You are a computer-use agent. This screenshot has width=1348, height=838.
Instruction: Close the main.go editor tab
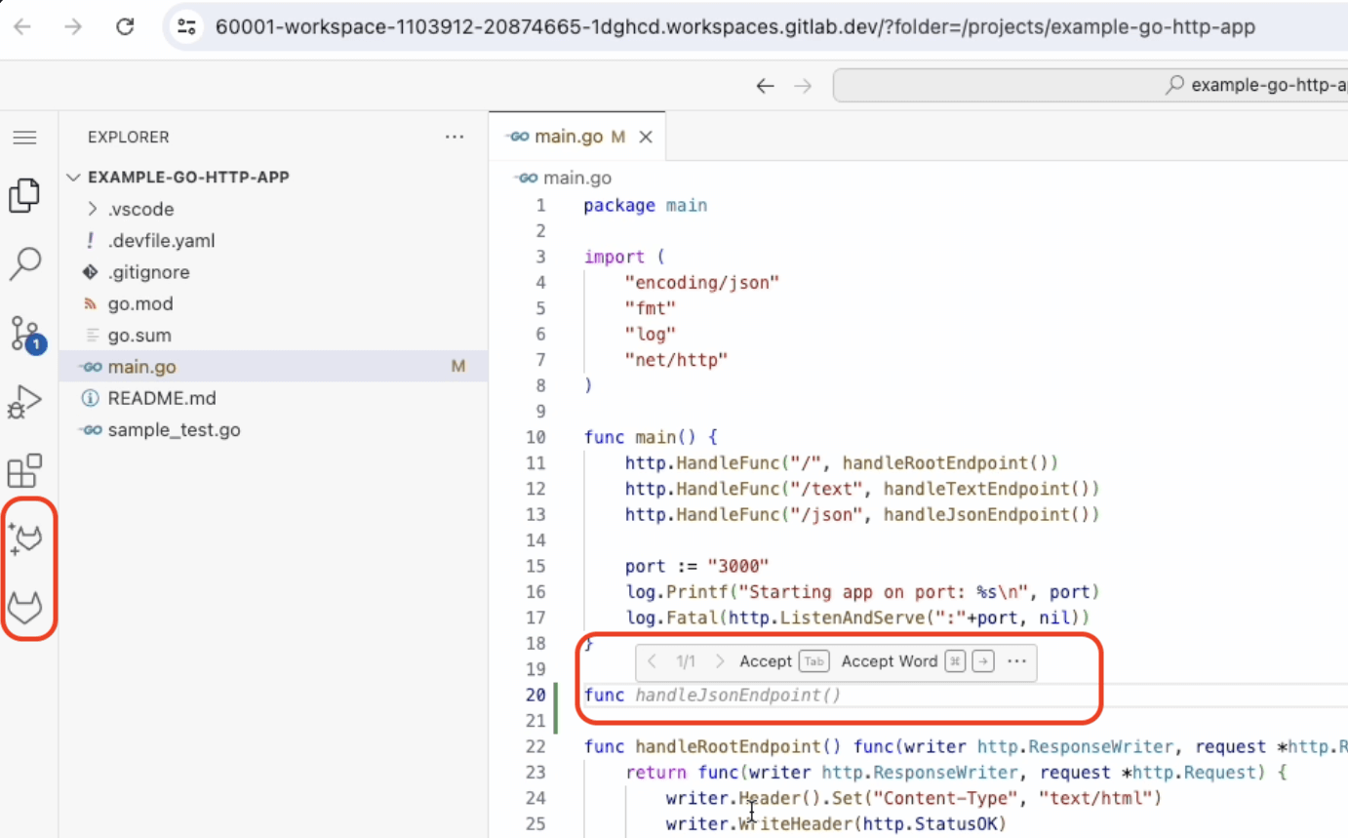click(645, 138)
